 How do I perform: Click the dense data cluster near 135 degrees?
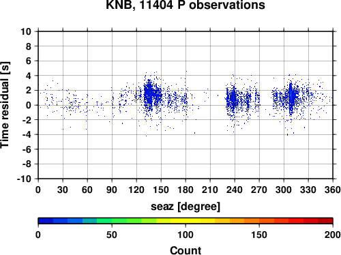click(x=149, y=93)
